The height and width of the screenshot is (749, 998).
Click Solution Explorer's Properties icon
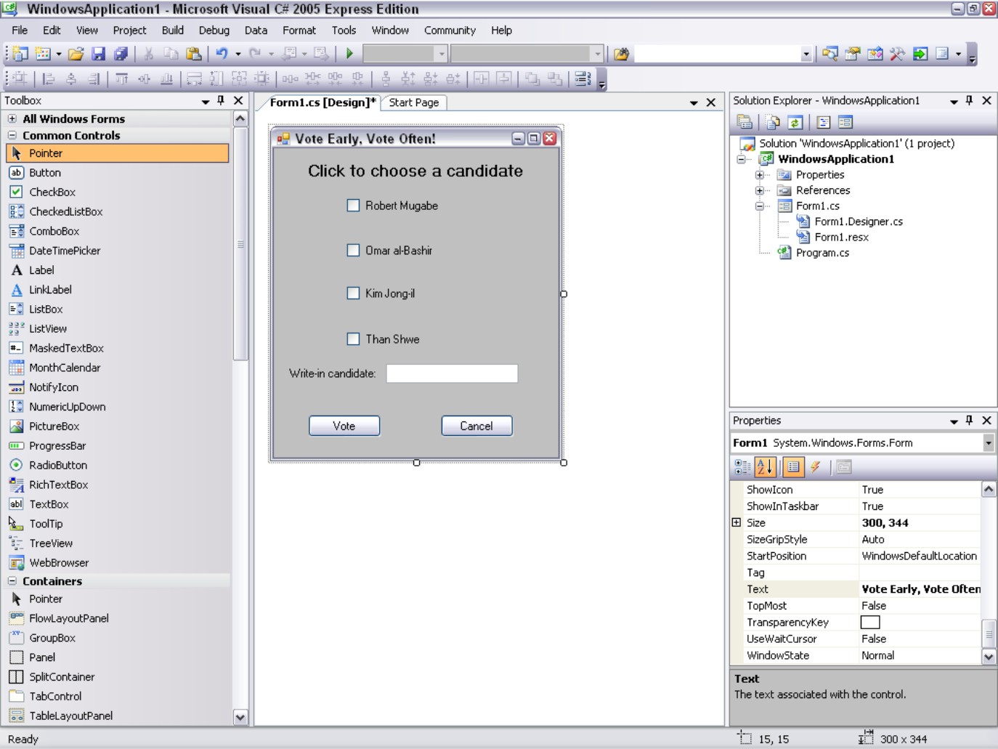745,122
